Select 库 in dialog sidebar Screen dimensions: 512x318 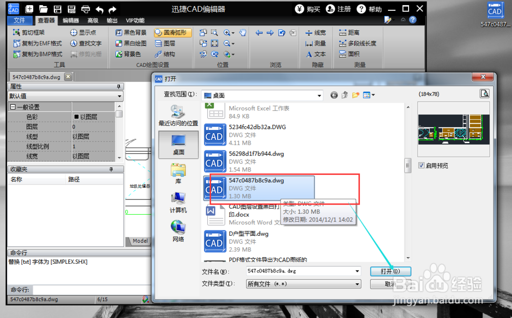pyautogui.click(x=178, y=174)
